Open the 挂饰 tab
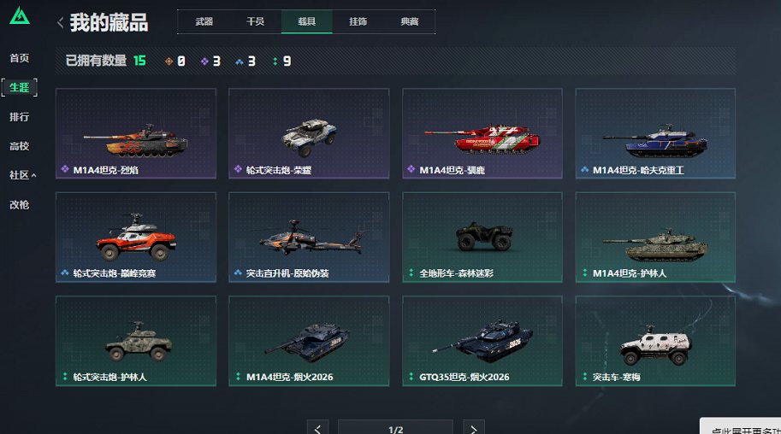 pos(358,21)
